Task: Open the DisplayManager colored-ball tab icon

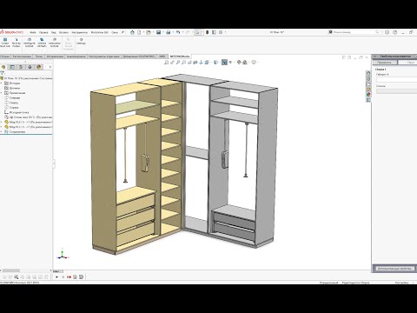Action: click(x=39, y=67)
